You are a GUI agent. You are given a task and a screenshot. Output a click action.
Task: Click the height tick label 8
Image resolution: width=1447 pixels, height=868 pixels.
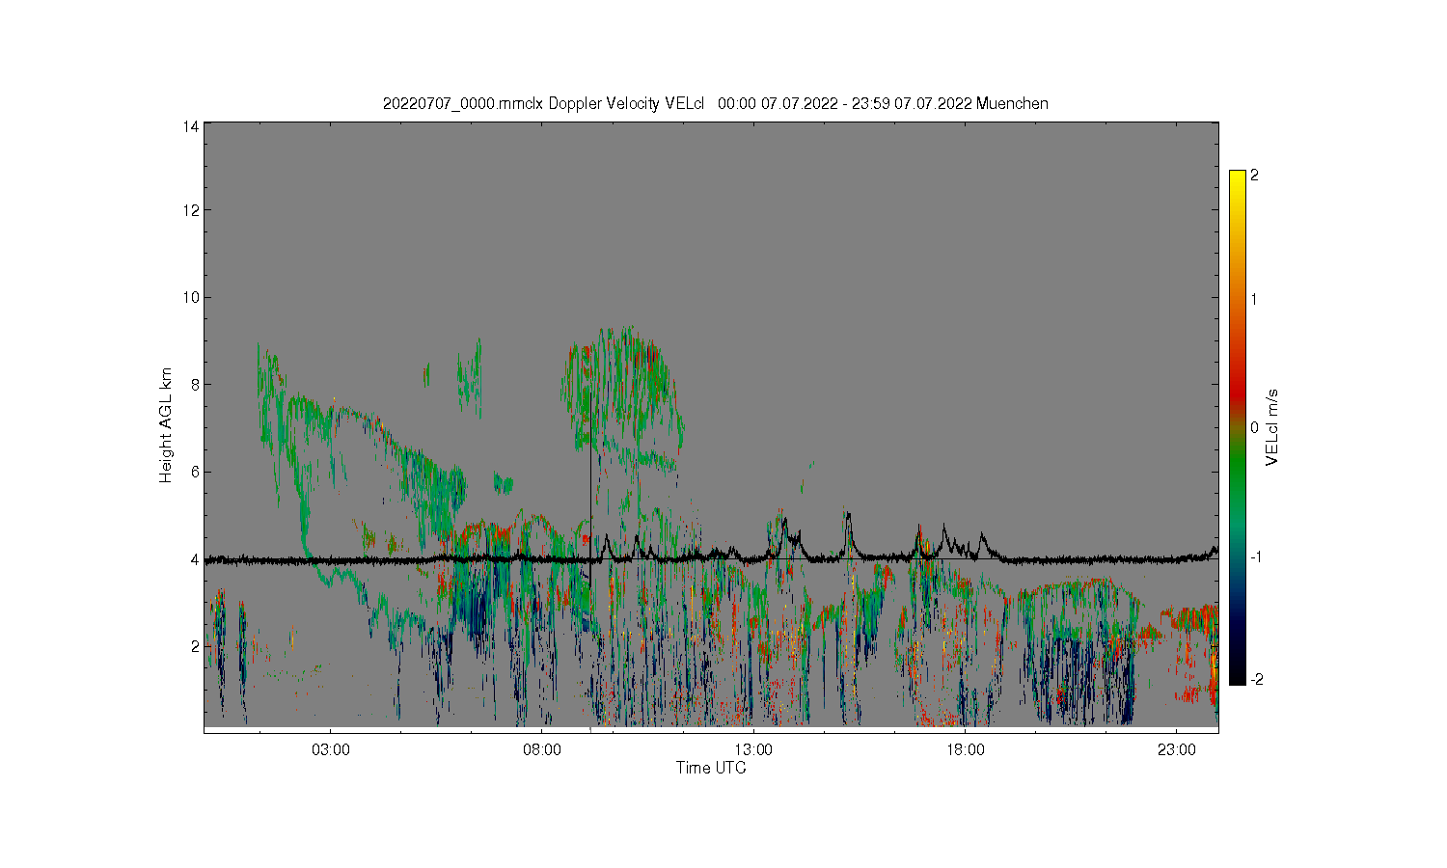(195, 385)
